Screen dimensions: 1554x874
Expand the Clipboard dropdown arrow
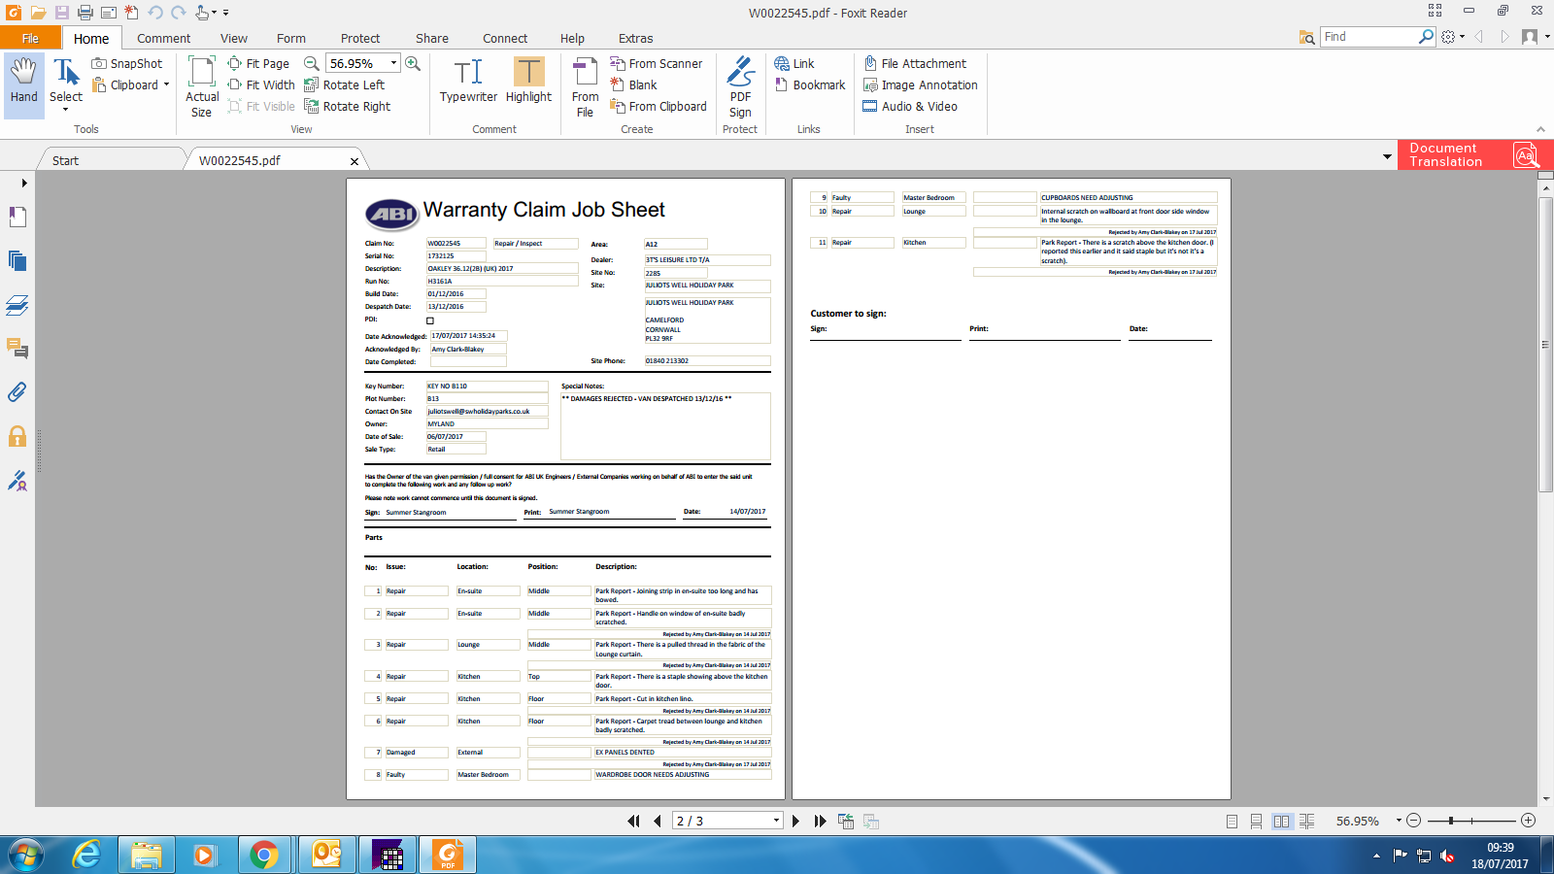(x=166, y=85)
